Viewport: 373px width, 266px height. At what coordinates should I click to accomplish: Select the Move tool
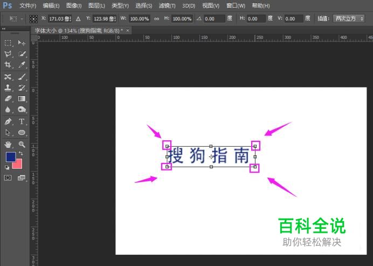(22, 43)
